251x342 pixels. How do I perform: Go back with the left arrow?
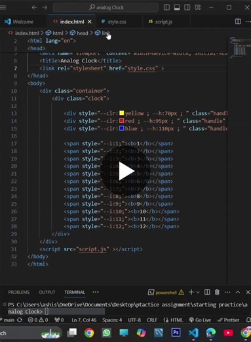point(34,7)
